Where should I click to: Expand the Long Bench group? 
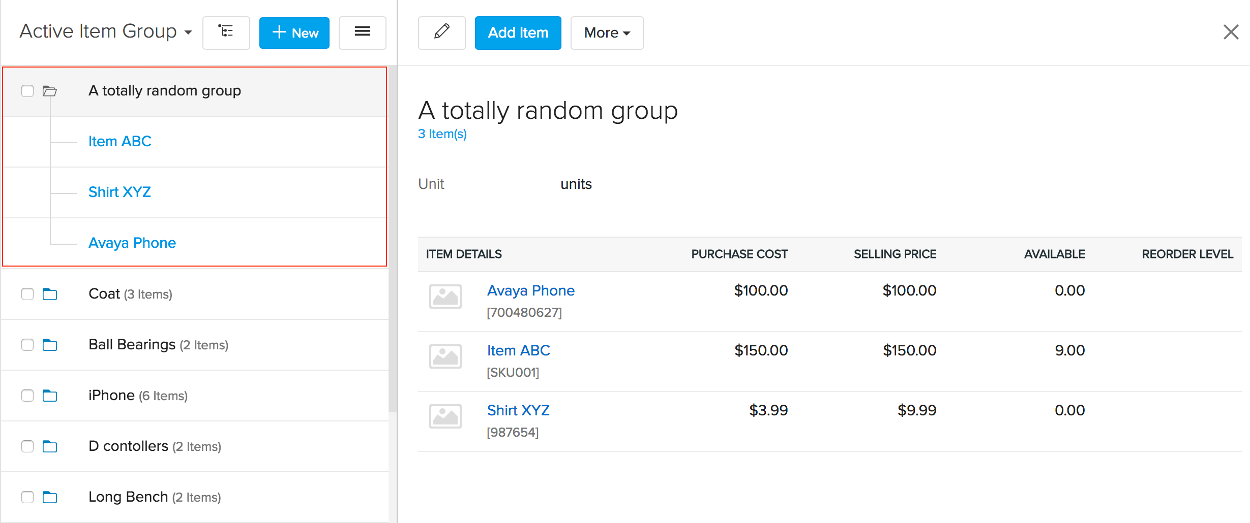point(128,497)
